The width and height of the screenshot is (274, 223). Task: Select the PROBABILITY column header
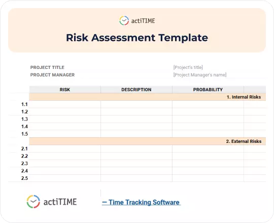(x=208, y=90)
